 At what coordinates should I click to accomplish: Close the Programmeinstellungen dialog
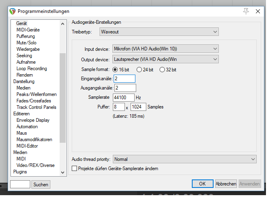[258, 11]
